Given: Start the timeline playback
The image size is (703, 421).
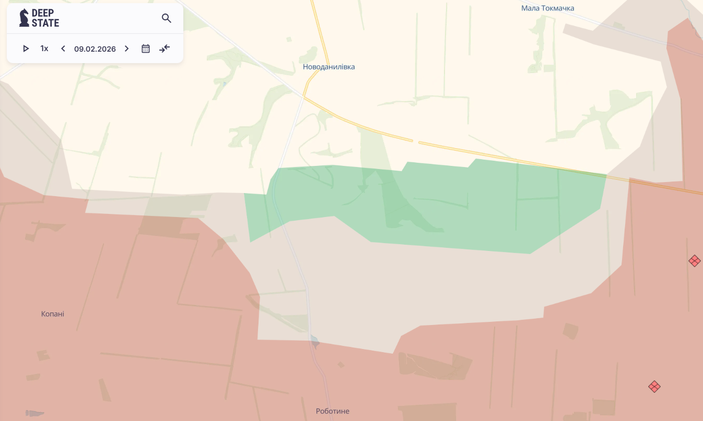Looking at the screenshot, I should tap(26, 49).
